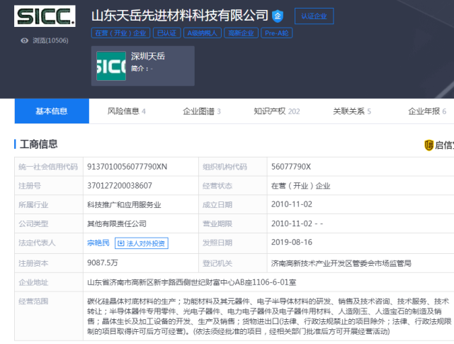Click the 认证企业 button

point(314,16)
